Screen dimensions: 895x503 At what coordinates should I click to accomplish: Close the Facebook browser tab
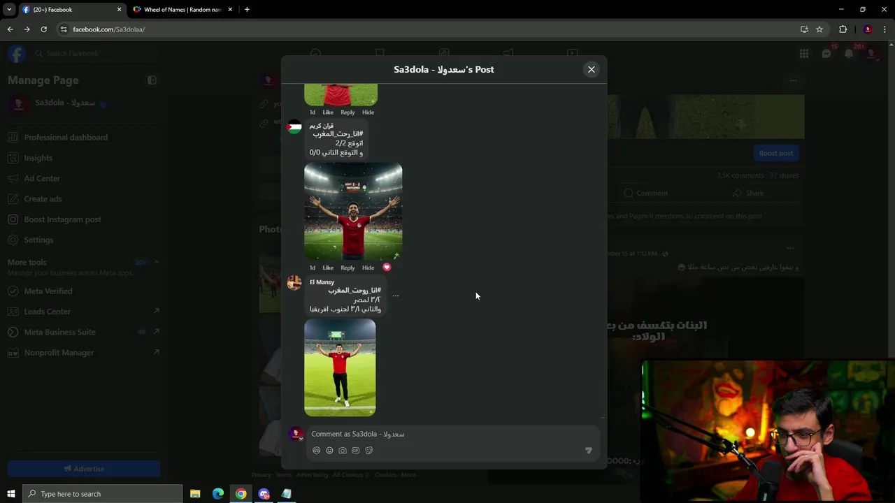click(119, 10)
